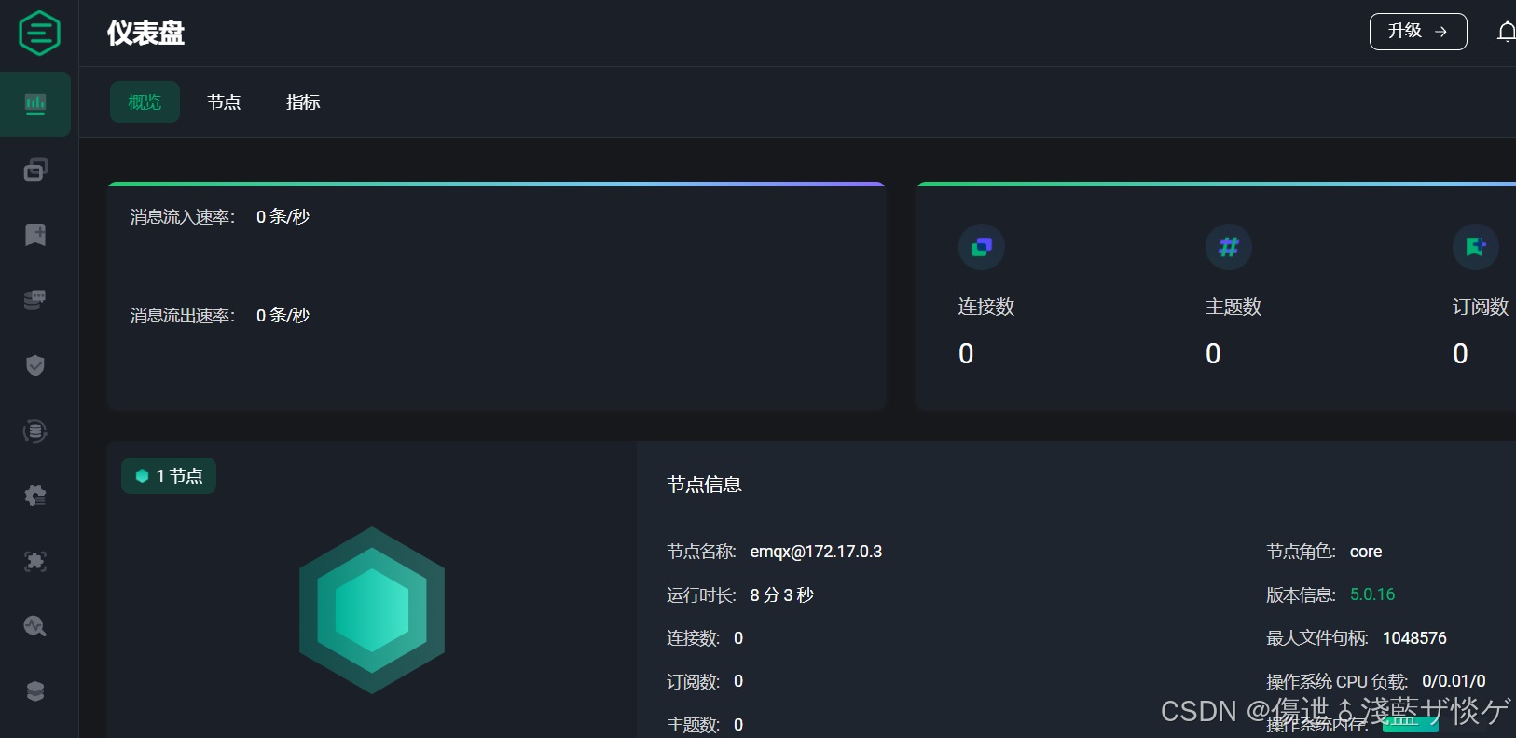The width and height of the screenshot is (1516, 738).
Task: Open the 5.0.16 version link
Action: tap(1372, 594)
